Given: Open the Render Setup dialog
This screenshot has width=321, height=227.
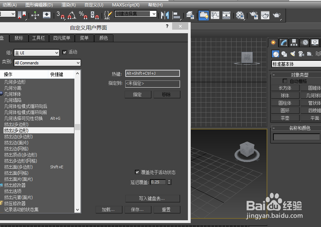Looking at the screenshot, I should [x=254, y=15].
